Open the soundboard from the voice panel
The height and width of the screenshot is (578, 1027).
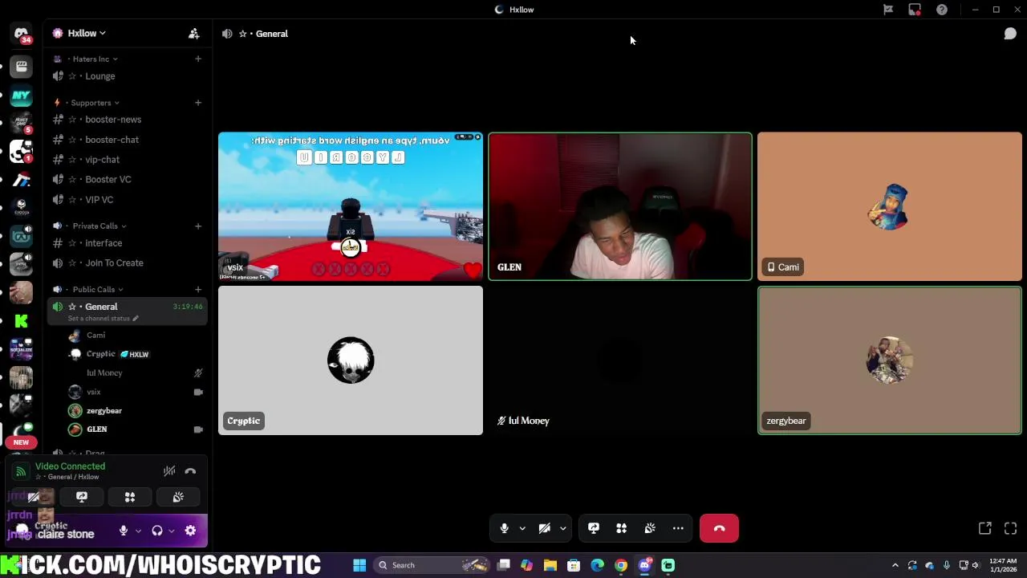[x=178, y=498]
